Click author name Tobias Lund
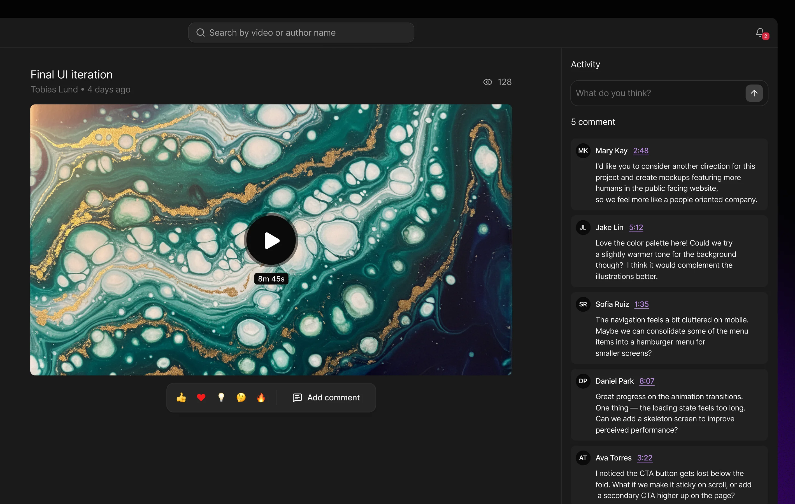The image size is (795, 504). 54,89
